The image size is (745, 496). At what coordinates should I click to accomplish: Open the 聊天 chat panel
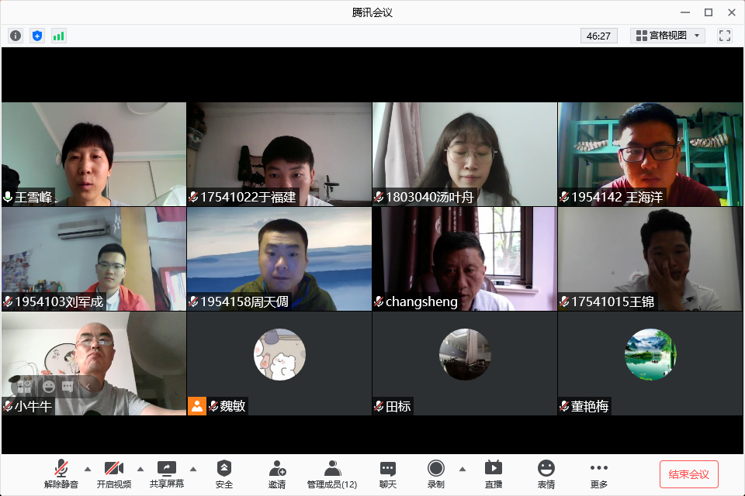tap(388, 474)
